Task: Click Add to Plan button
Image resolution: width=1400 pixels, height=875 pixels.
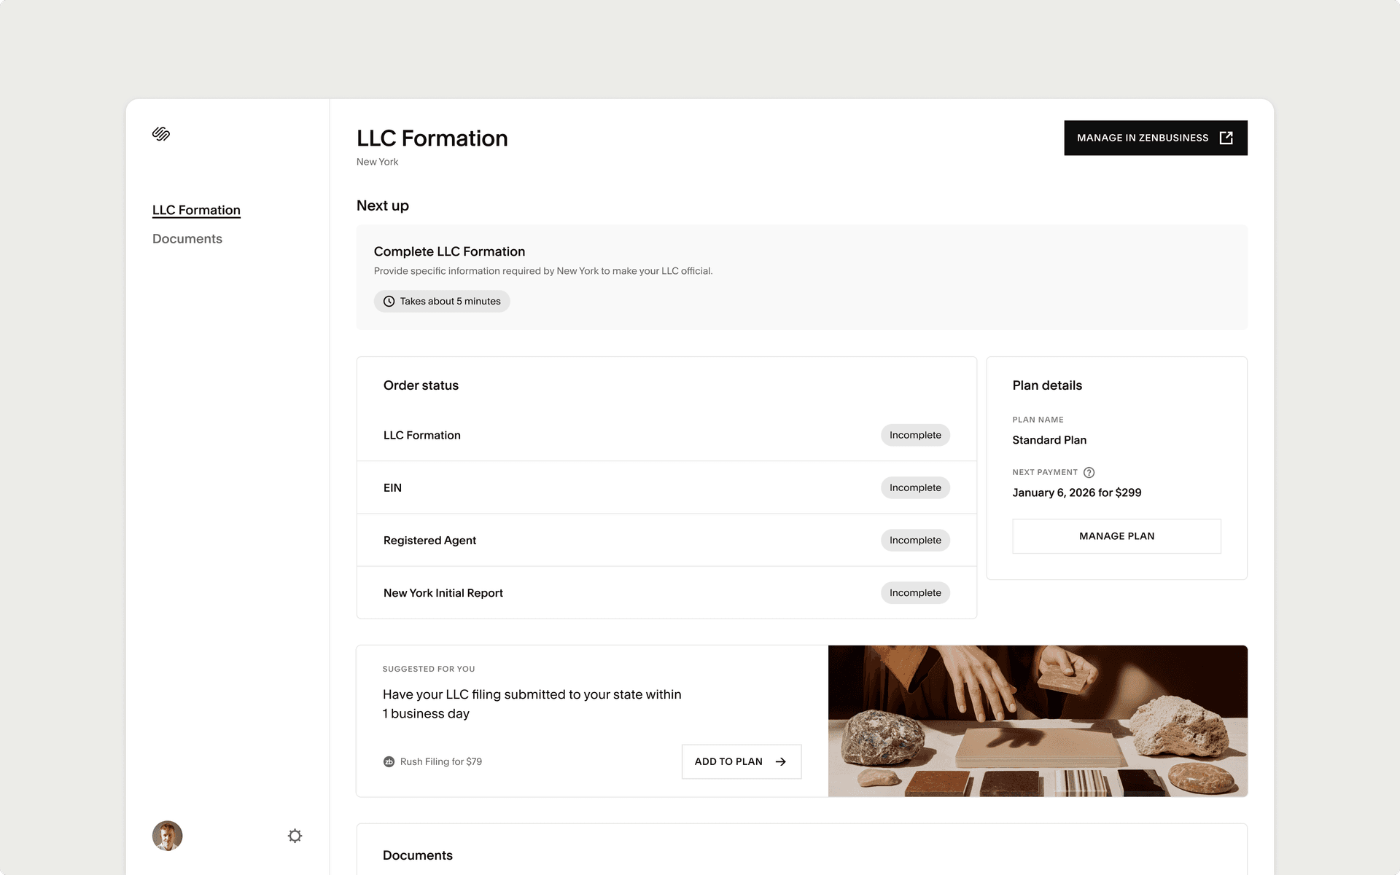Action: point(742,761)
